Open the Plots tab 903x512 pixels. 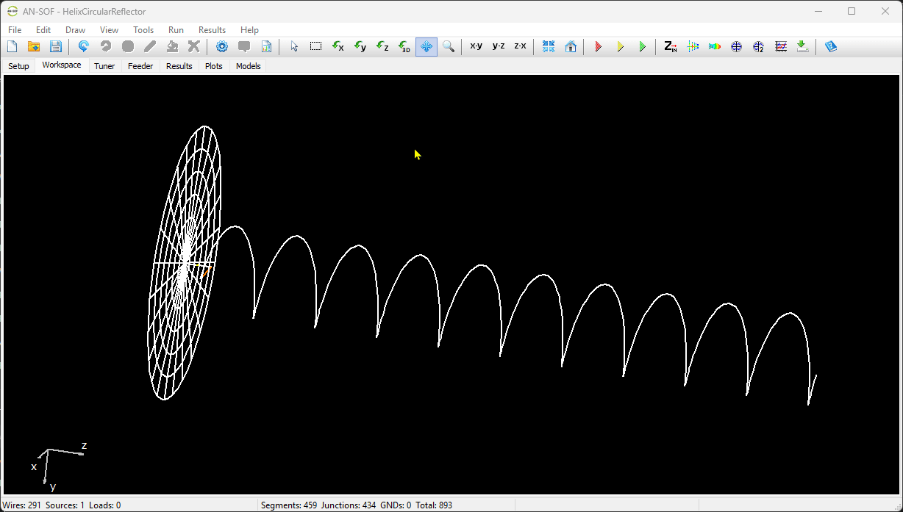pos(213,66)
